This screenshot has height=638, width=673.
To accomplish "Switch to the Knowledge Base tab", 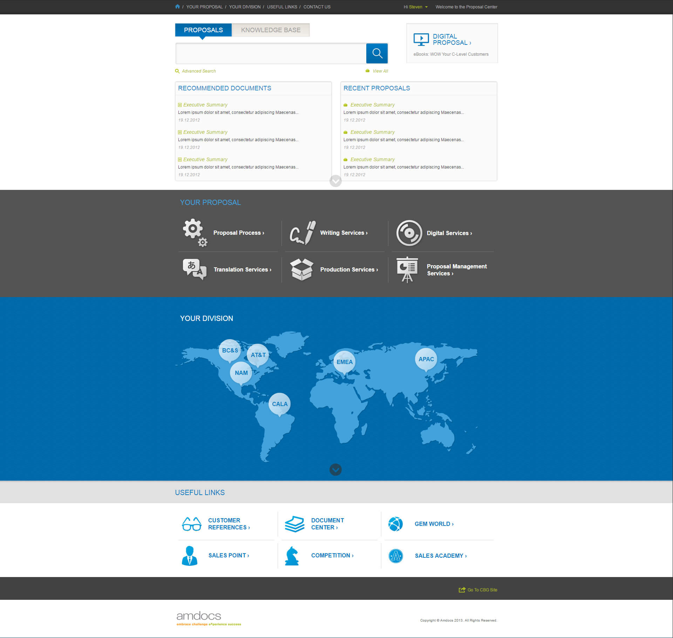I will coord(270,30).
